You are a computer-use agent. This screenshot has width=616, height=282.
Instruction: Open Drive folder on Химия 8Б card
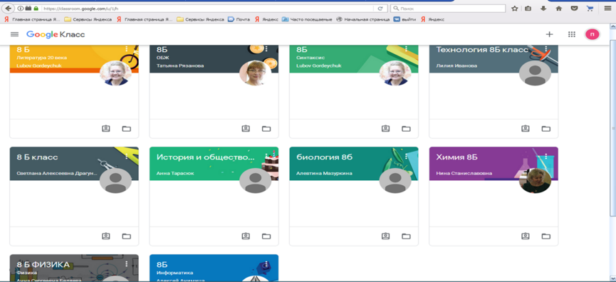pyautogui.click(x=545, y=236)
